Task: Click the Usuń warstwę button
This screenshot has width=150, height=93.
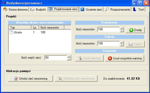Action: (x=89, y=58)
